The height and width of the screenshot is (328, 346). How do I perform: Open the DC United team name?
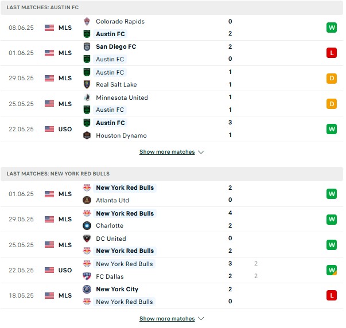pyautogui.click(x=111, y=239)
